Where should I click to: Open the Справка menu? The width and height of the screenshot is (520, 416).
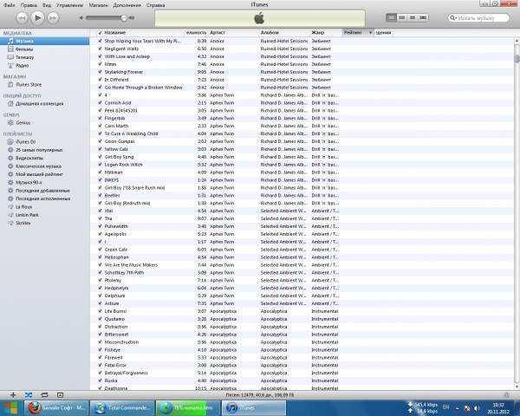(x=155, y=5)
